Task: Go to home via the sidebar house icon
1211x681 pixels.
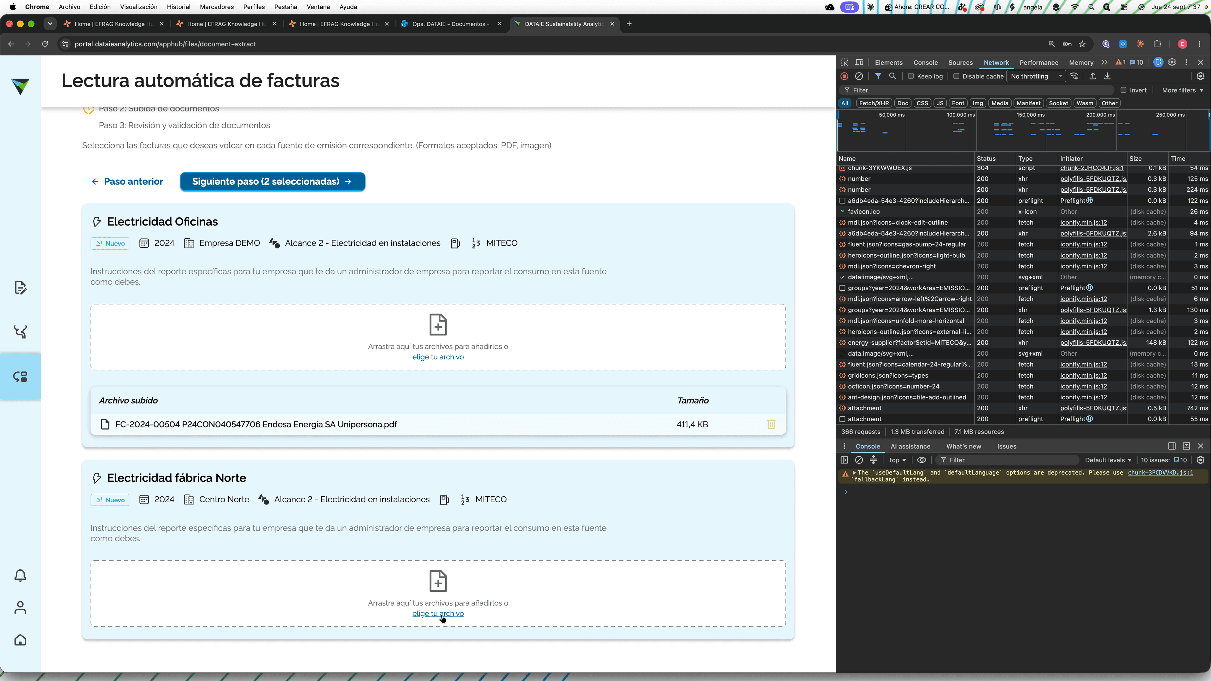Action: [20, 640]
